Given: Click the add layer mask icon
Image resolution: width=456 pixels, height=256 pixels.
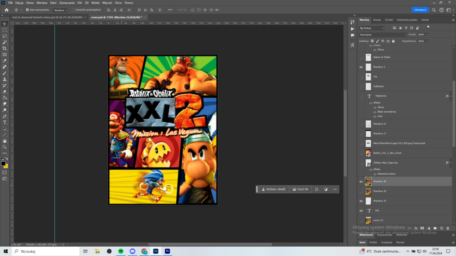Looking at the screenshot, I should [422, 228].
